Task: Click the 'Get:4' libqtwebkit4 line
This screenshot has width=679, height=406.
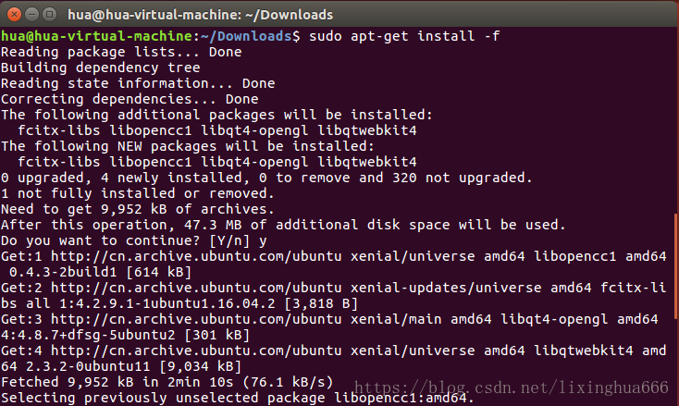Action: pos(333,351)
